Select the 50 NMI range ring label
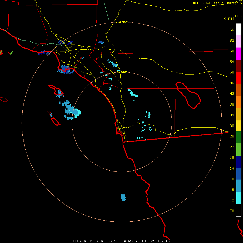This screenshot has height=243, width=243. click(x=122, y=72)
